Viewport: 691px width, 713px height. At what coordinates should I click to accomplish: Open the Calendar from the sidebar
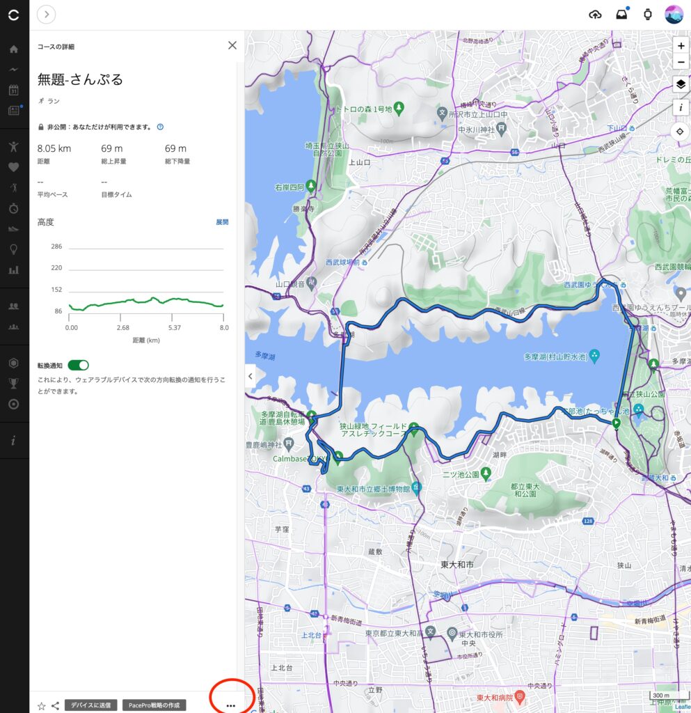(x=13, y=90)
